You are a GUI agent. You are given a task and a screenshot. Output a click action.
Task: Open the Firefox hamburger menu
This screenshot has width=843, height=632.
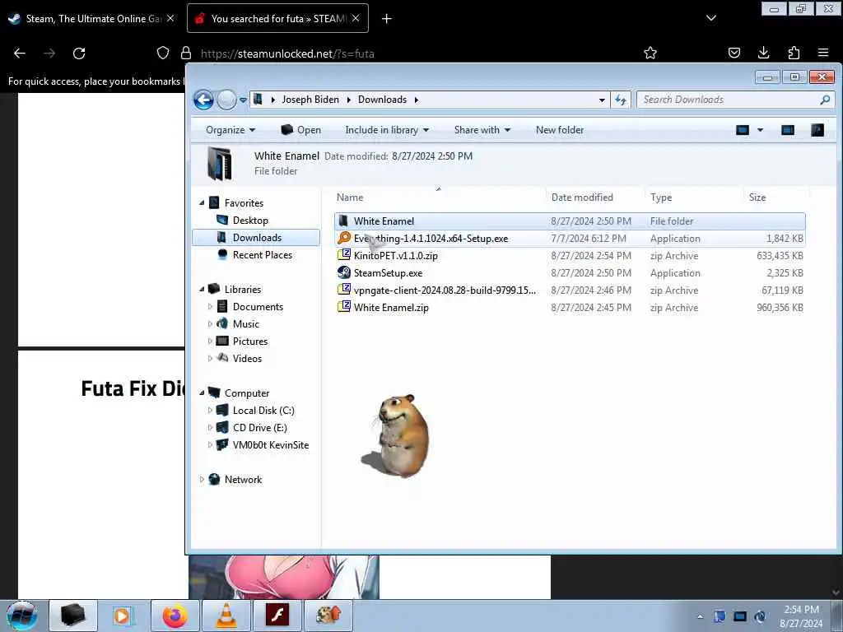pyautogui.click(x=823, y=53)
